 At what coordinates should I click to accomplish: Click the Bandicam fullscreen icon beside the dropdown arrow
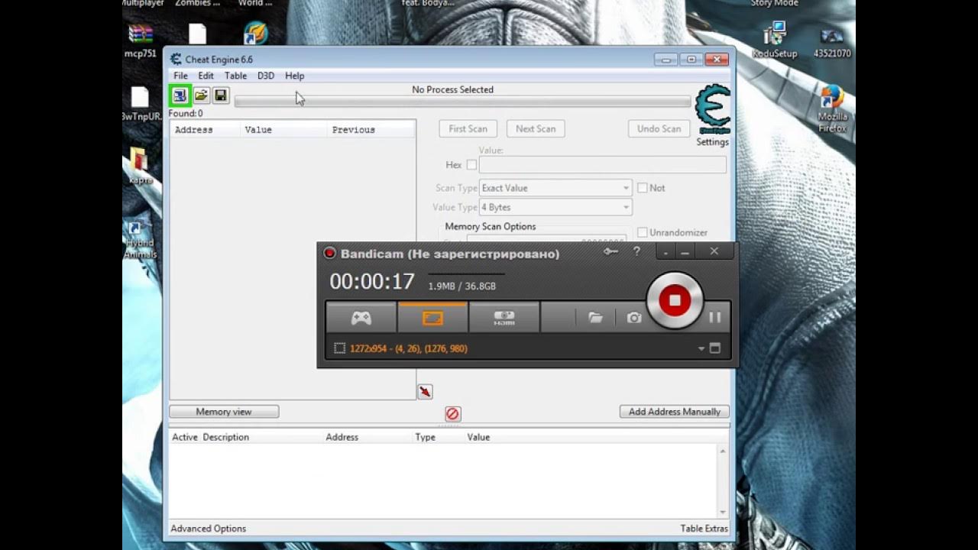tap(715, 348)
